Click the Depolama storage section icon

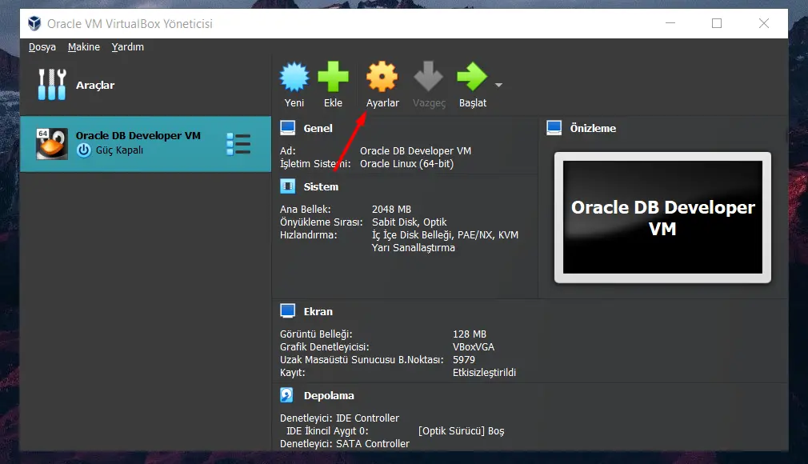pos(287,395)
